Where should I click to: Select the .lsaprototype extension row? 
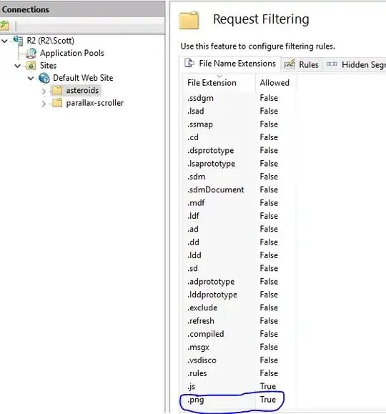coord(239,164)
